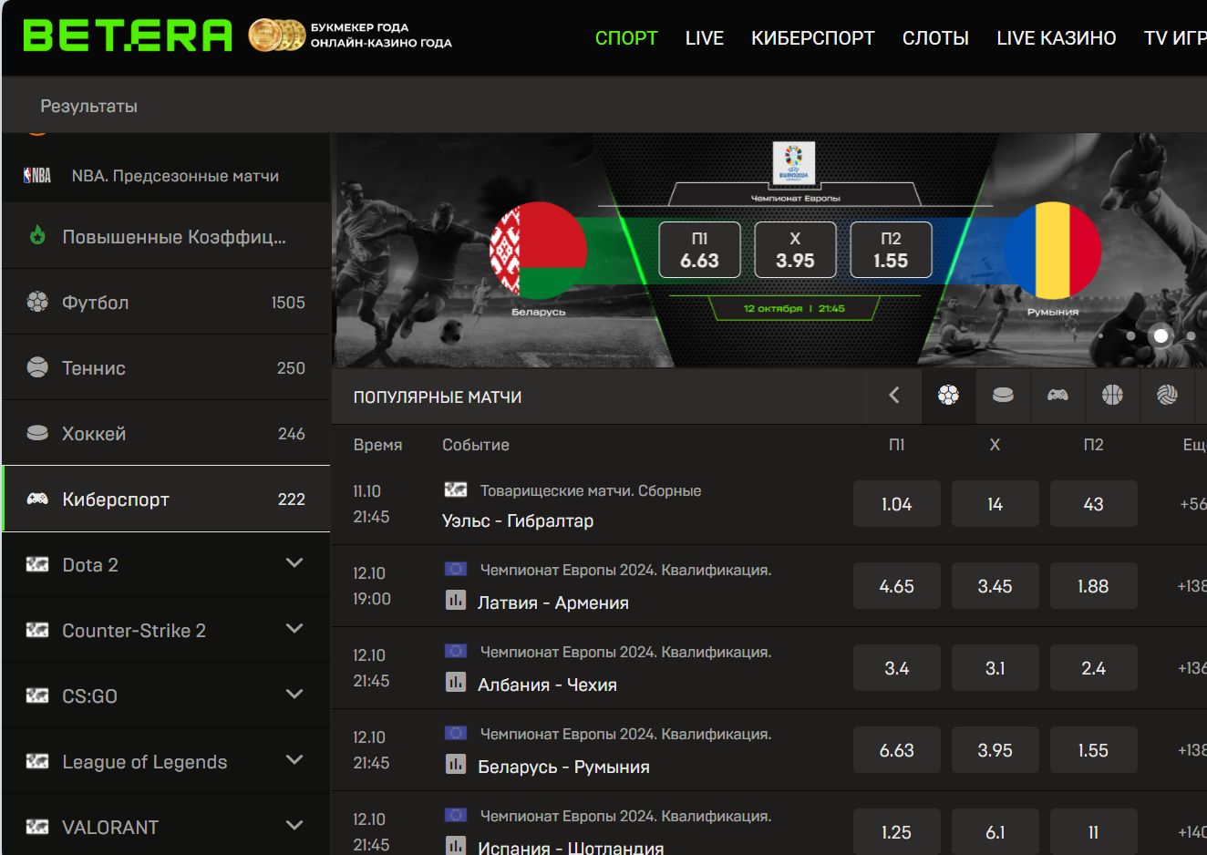Click the BETERA logo

tap(128, 36)
